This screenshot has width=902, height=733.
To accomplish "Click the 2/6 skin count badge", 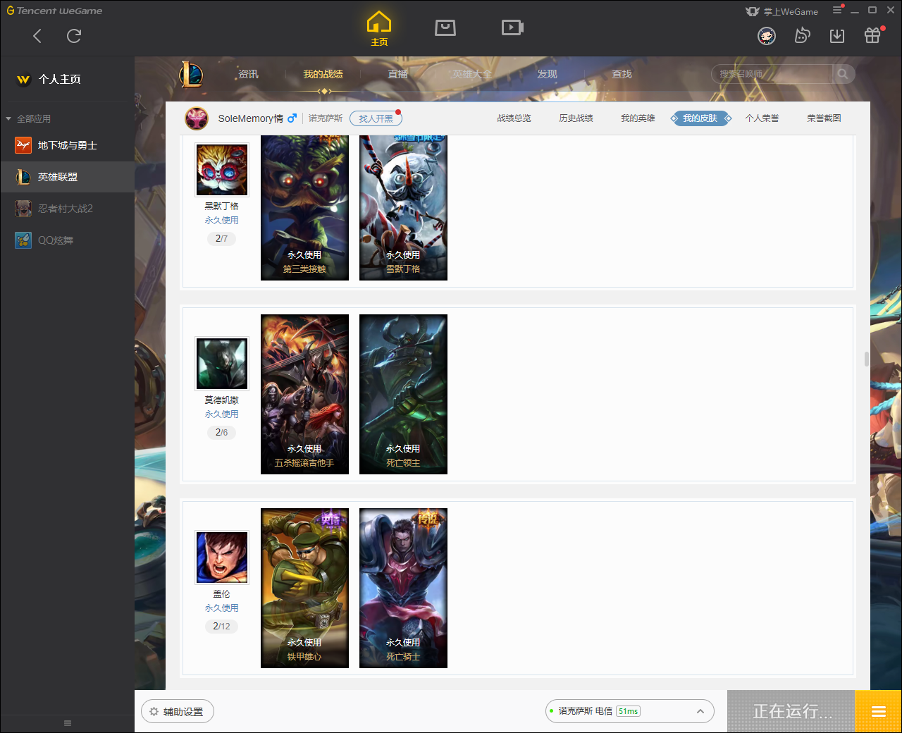I will tap(221, 433).
